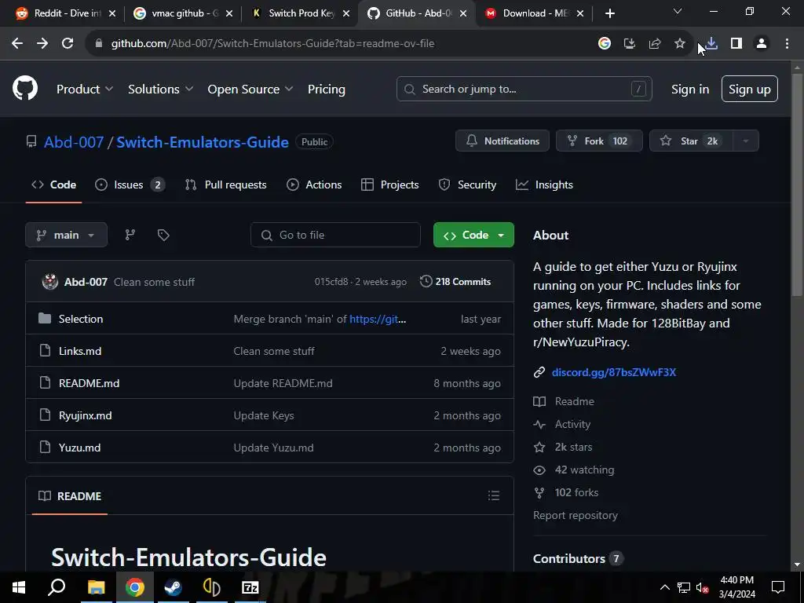Show hidden system tray icons
The image size is (804, 603).
(x=664, y=587)
